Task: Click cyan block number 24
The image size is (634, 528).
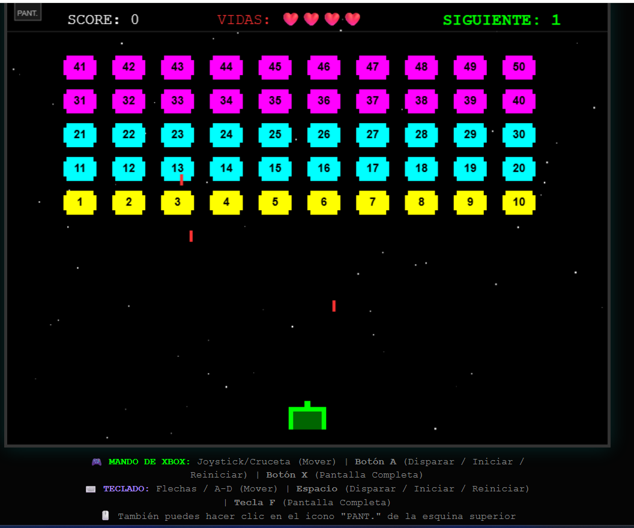Action: click(226, 135)
